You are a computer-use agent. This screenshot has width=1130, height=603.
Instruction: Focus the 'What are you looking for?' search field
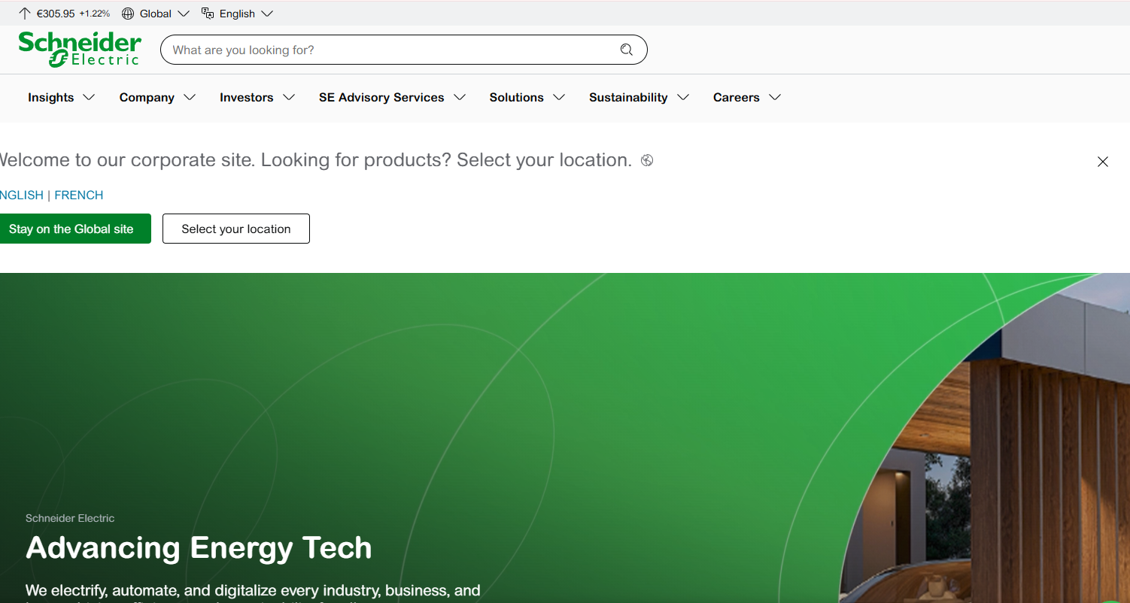click(x=403, y=50)
